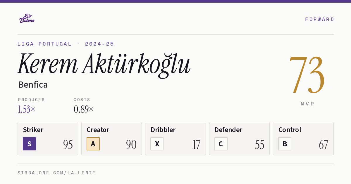Select the Defender score 55
Image resolution: width=351 pixels, height=184 pixels.
pos(260,145)
